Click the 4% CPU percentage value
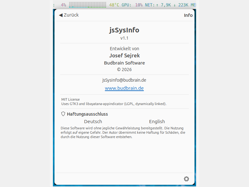Image resolution: width=249 pixels, height=187 pixels. pos(63,5)
